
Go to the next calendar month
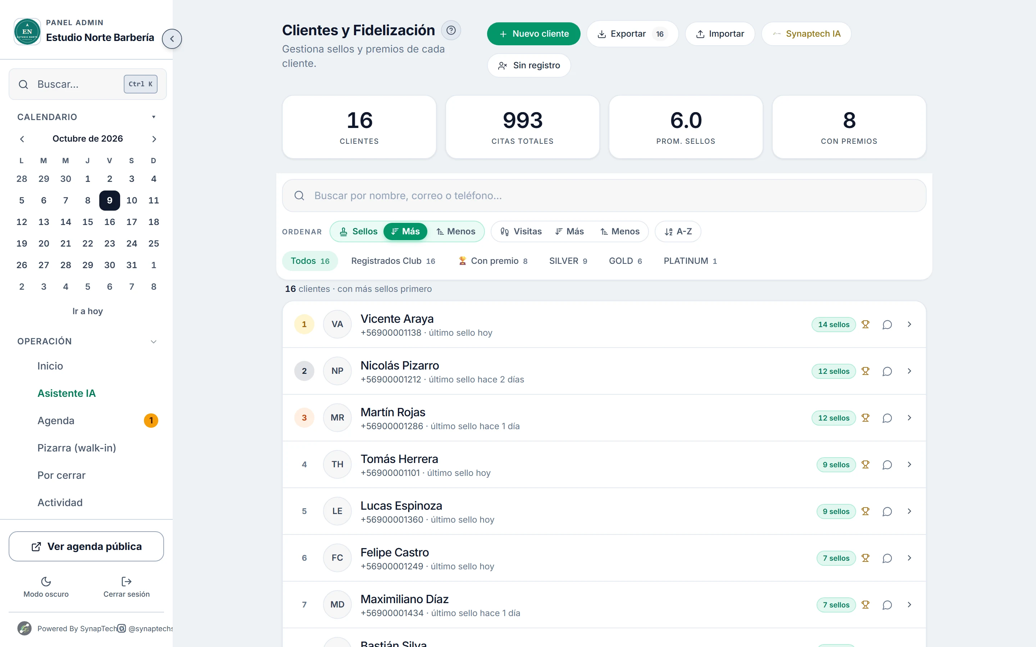pyautogui.click(x=154, y=139)
